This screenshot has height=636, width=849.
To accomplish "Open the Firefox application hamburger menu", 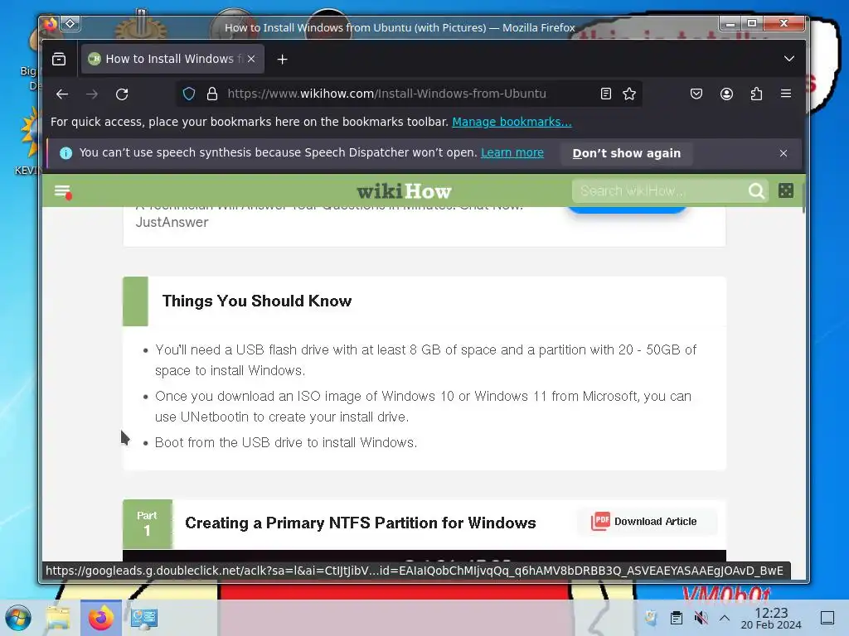I will point(786,94).
